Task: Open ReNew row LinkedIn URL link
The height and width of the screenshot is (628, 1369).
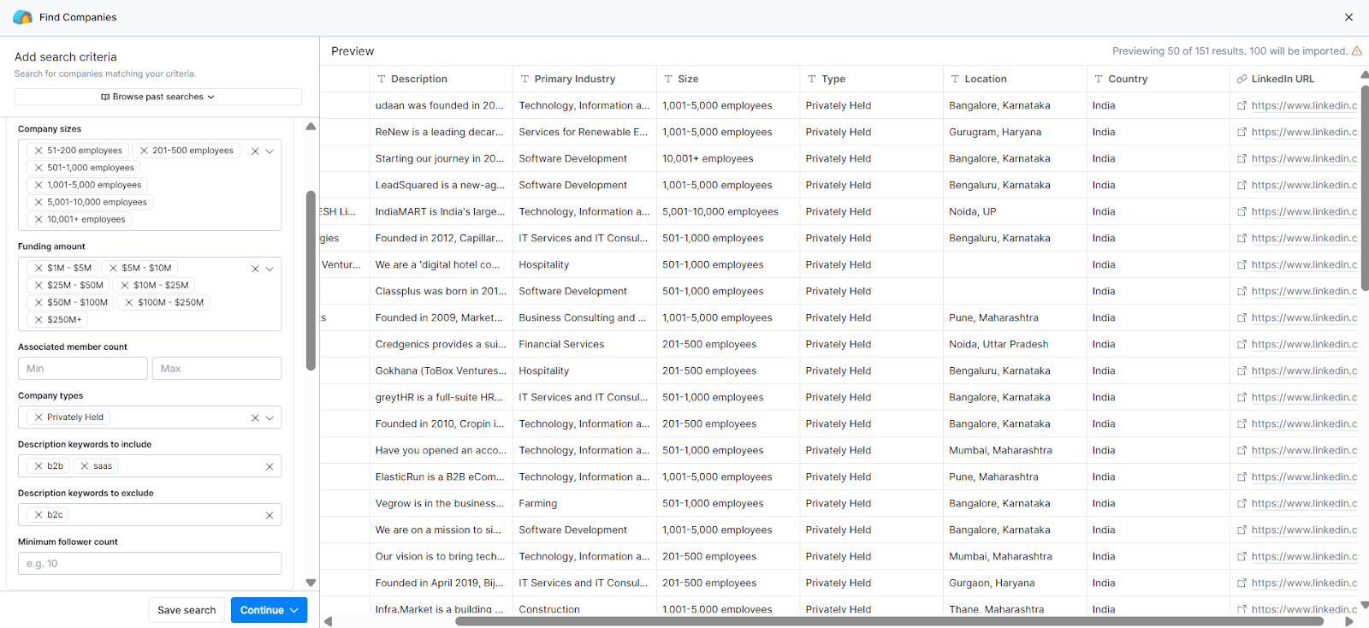Action: pyautogui.click(x=1304, y=133)
